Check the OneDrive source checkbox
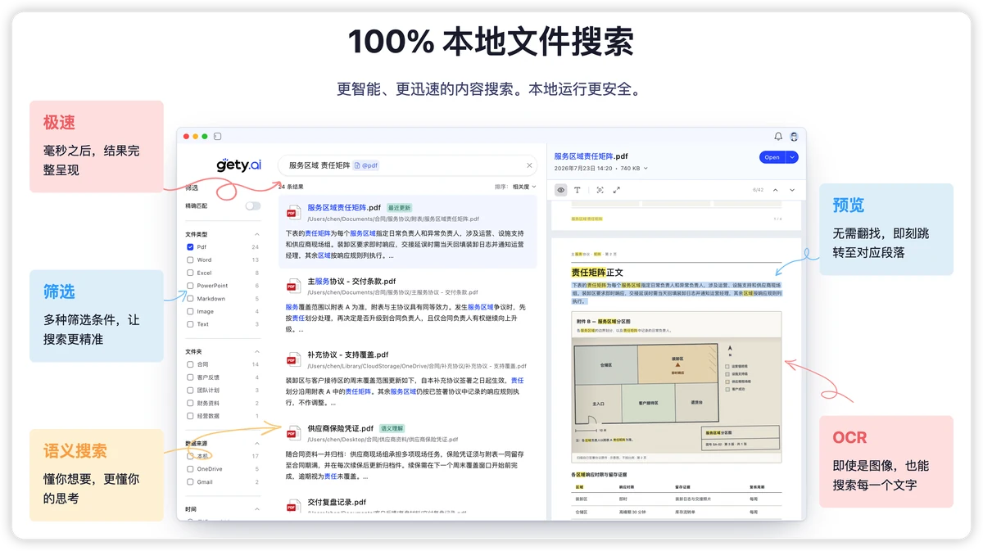 point(190,469)
